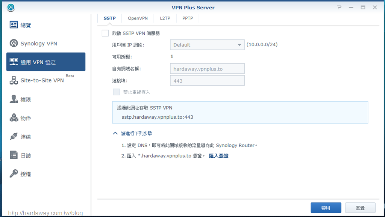Click the 請進行下列步驟 heading text
Screen dimensions: 385x217
pyautogui.click(x=137, y=133)
